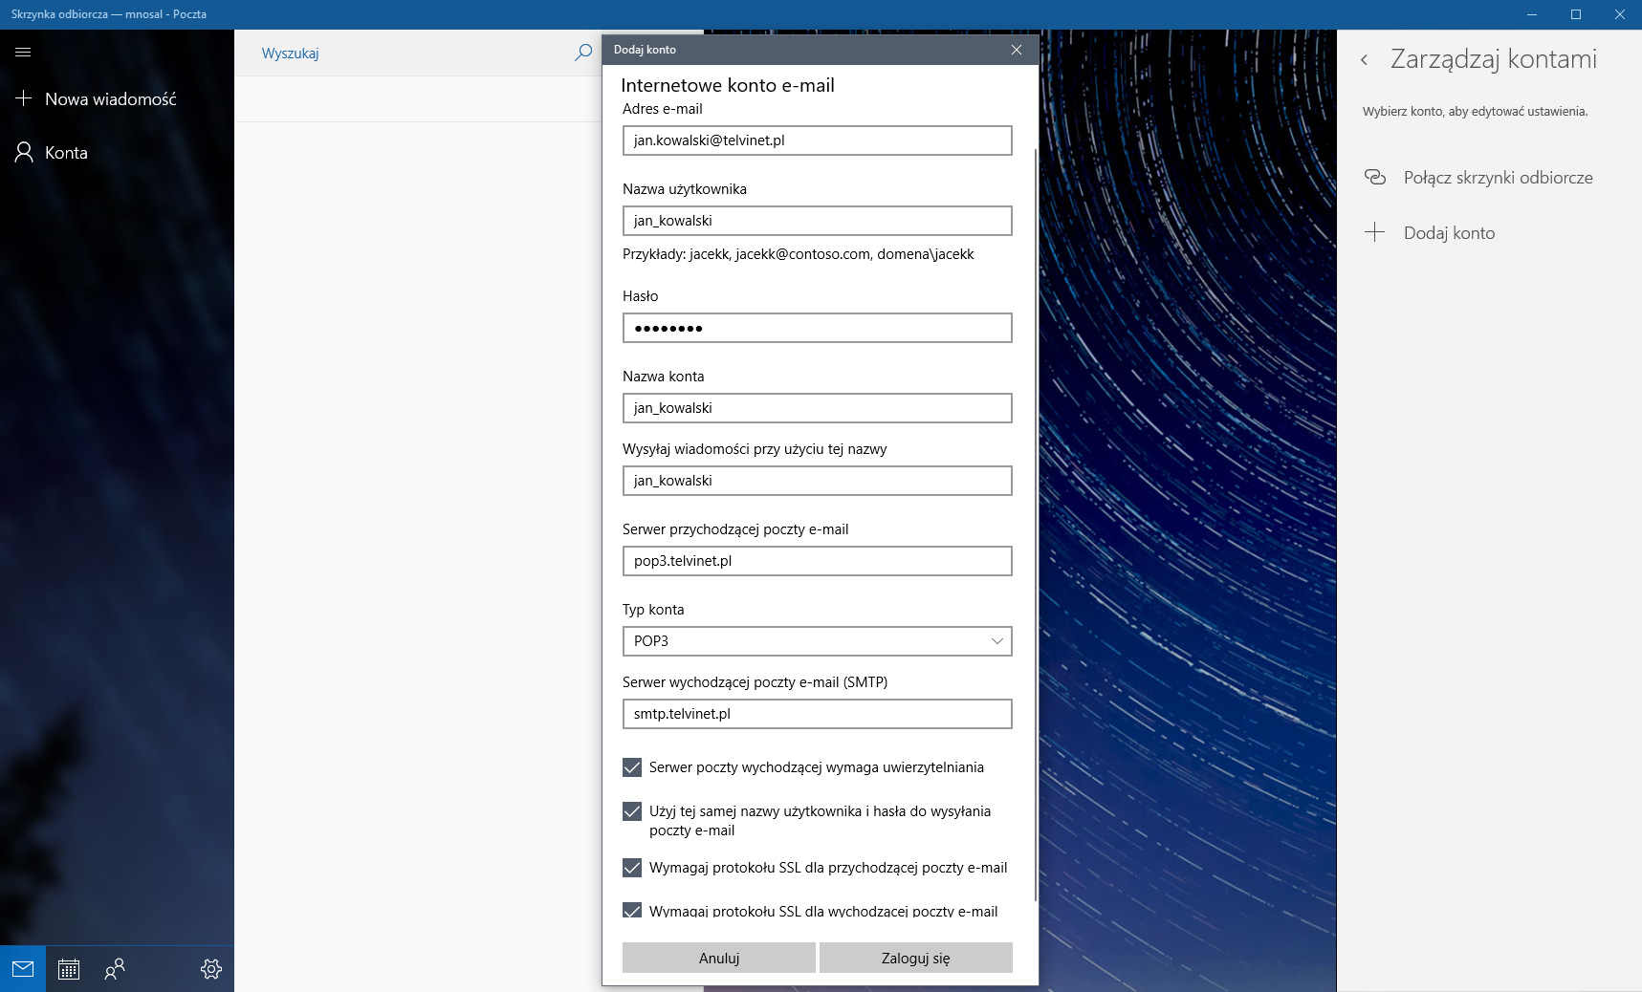Click Dodaj konto in accounts panel

[1448, 233]
